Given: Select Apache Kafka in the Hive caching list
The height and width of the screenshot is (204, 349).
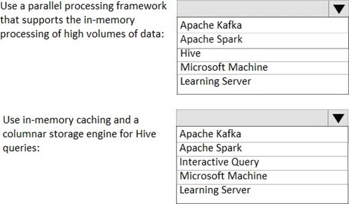Looking at the screenshot, I should (x=262, y=134).
